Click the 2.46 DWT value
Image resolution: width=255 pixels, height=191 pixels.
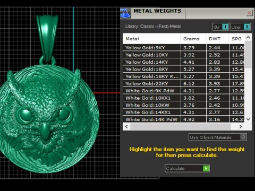pyautogui.click(x=214, y=98)
